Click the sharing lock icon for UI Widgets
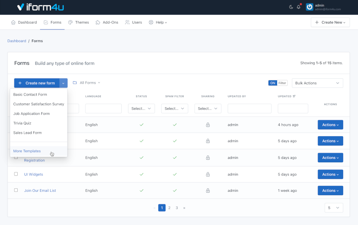358x225 pixels. pos(208,174)
